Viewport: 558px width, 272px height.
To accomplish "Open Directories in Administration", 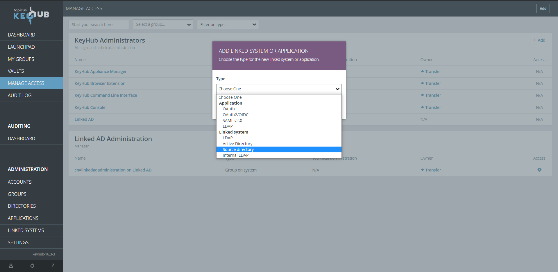I will (x=31, y=206).
